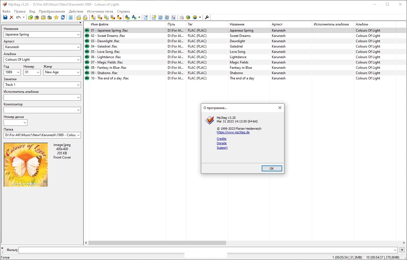Expand the Название combo box

[x=78, y=34]
